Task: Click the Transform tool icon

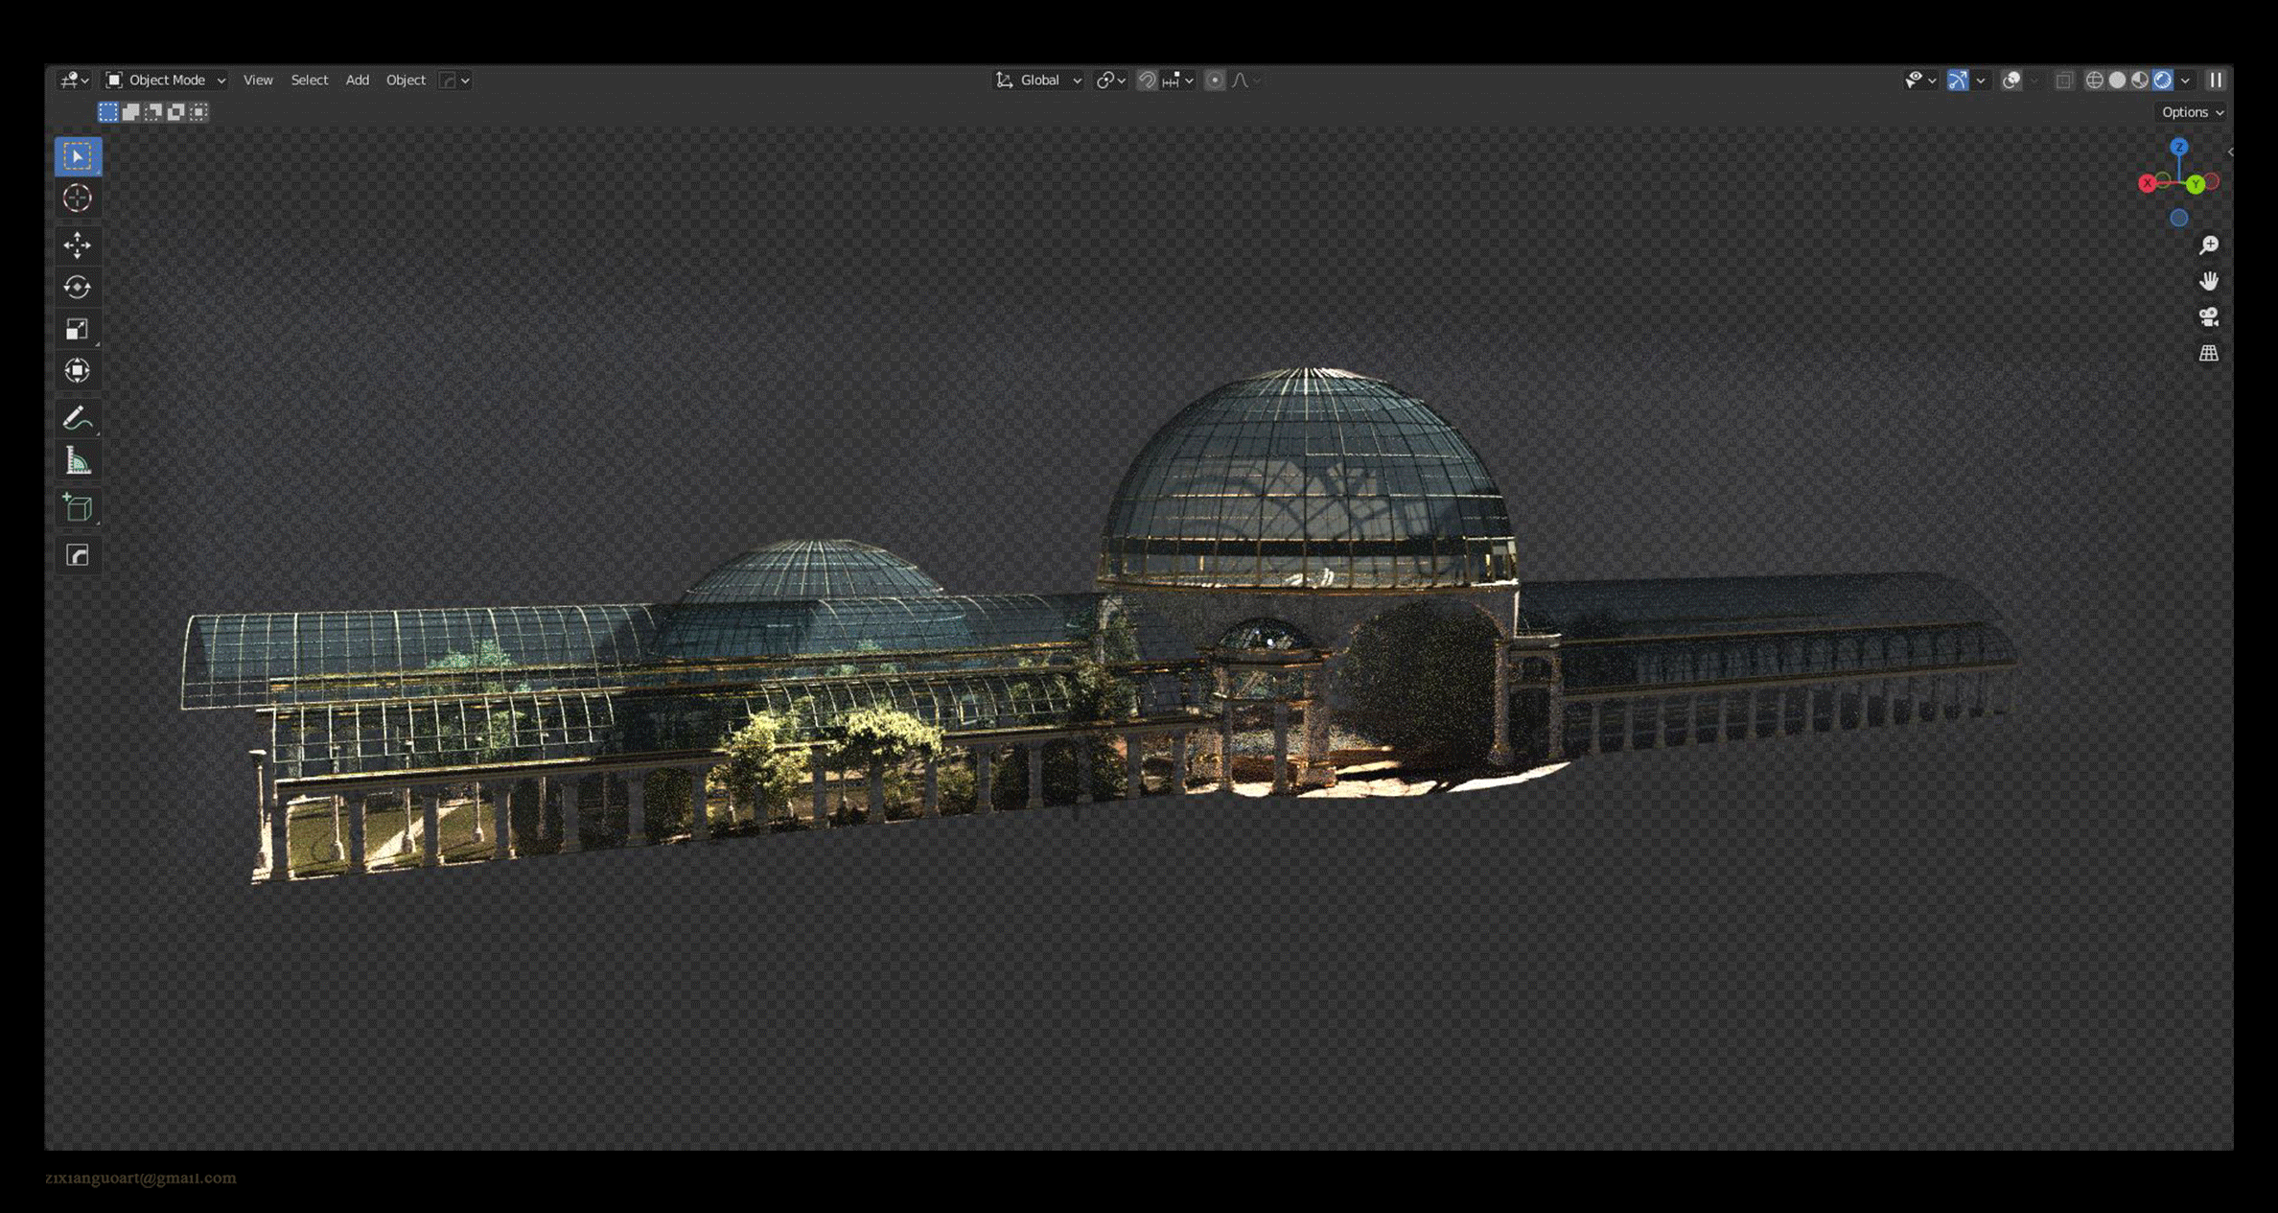Action: click(78, 370)
